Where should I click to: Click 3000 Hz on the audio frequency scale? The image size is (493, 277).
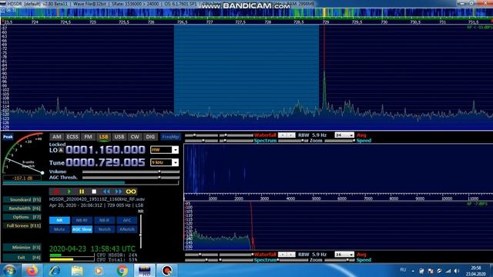pos(264,199)
